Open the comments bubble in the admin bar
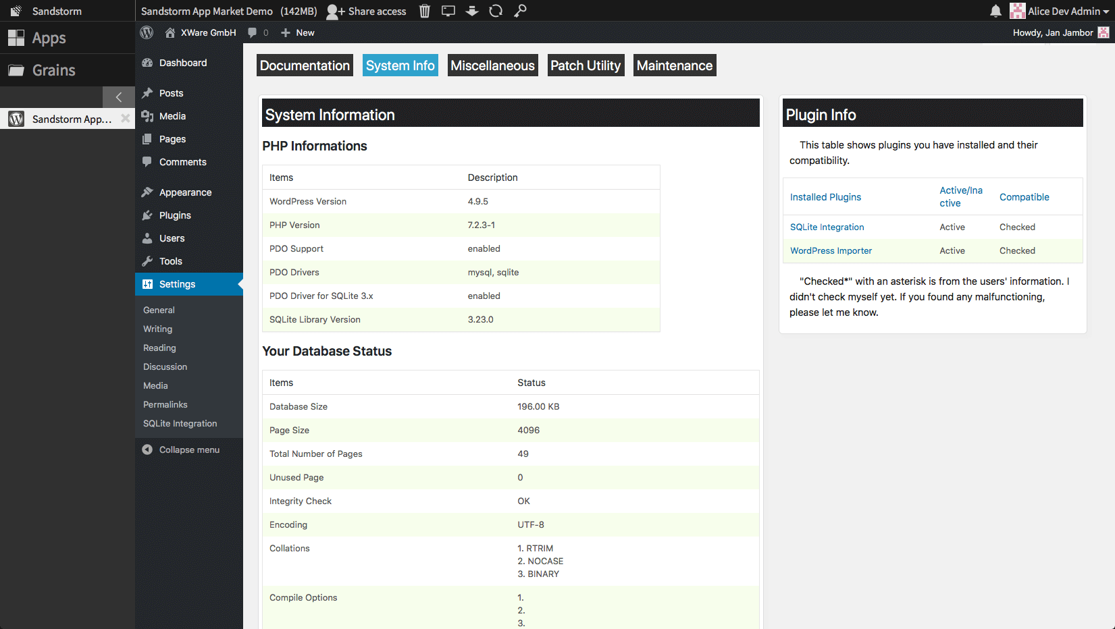1115x629 pixels. point(258,32)
